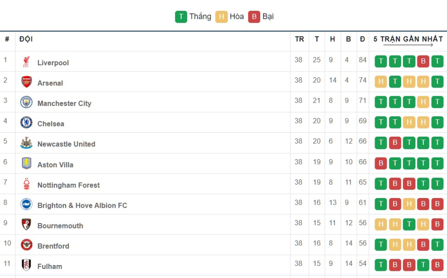Viewport: 447px width, 278px height.
Task: Click the Brentford club crest icon
Action: [x=26, y=245]
